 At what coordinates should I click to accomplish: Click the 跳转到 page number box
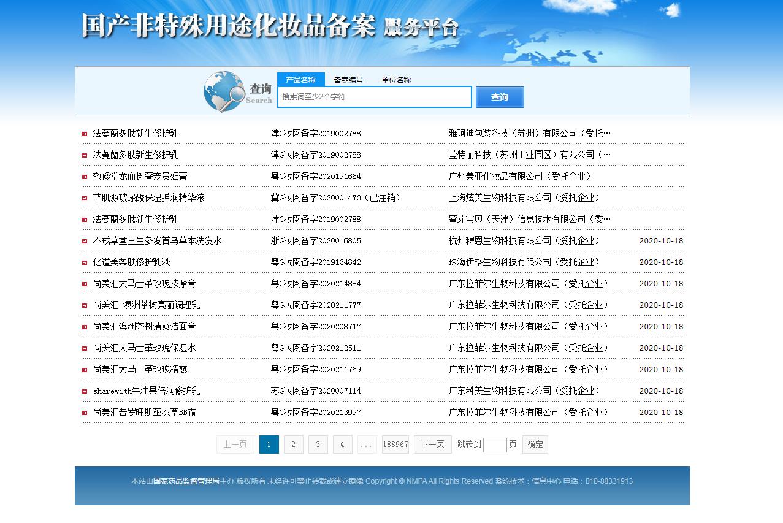[x=494, y=445]
